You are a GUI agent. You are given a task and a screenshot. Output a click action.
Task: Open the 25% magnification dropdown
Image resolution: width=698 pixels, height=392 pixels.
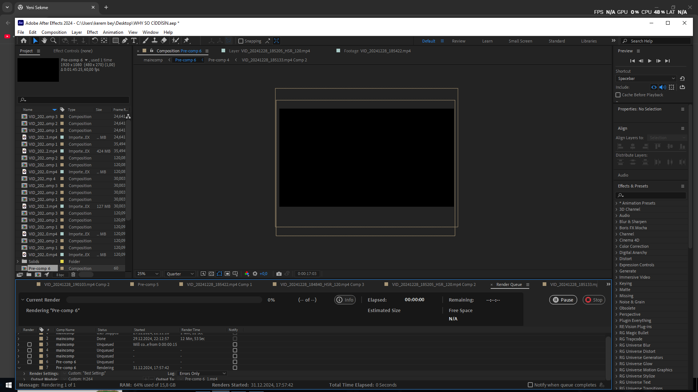148,274
